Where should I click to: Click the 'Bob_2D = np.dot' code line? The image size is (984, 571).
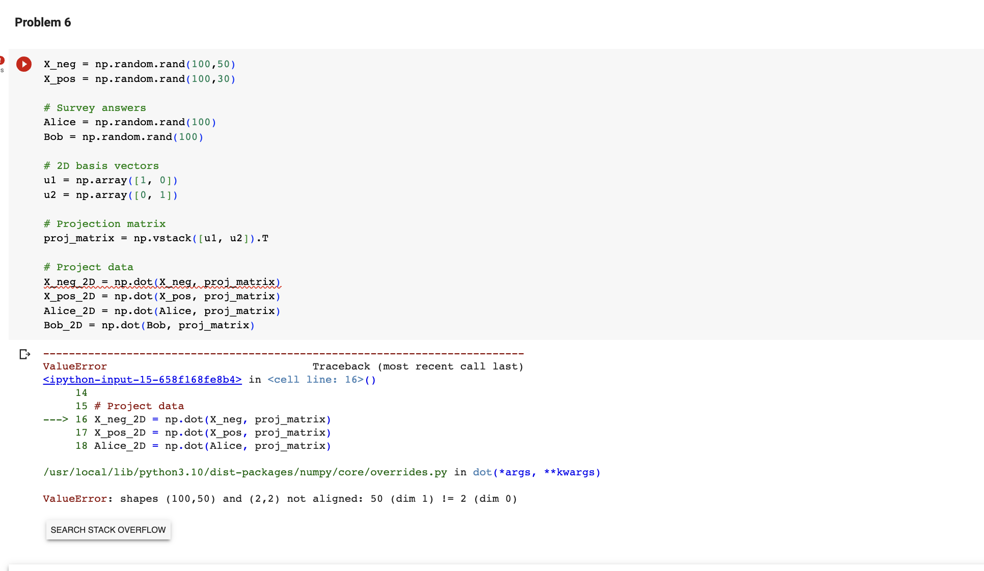coord(149,325)
